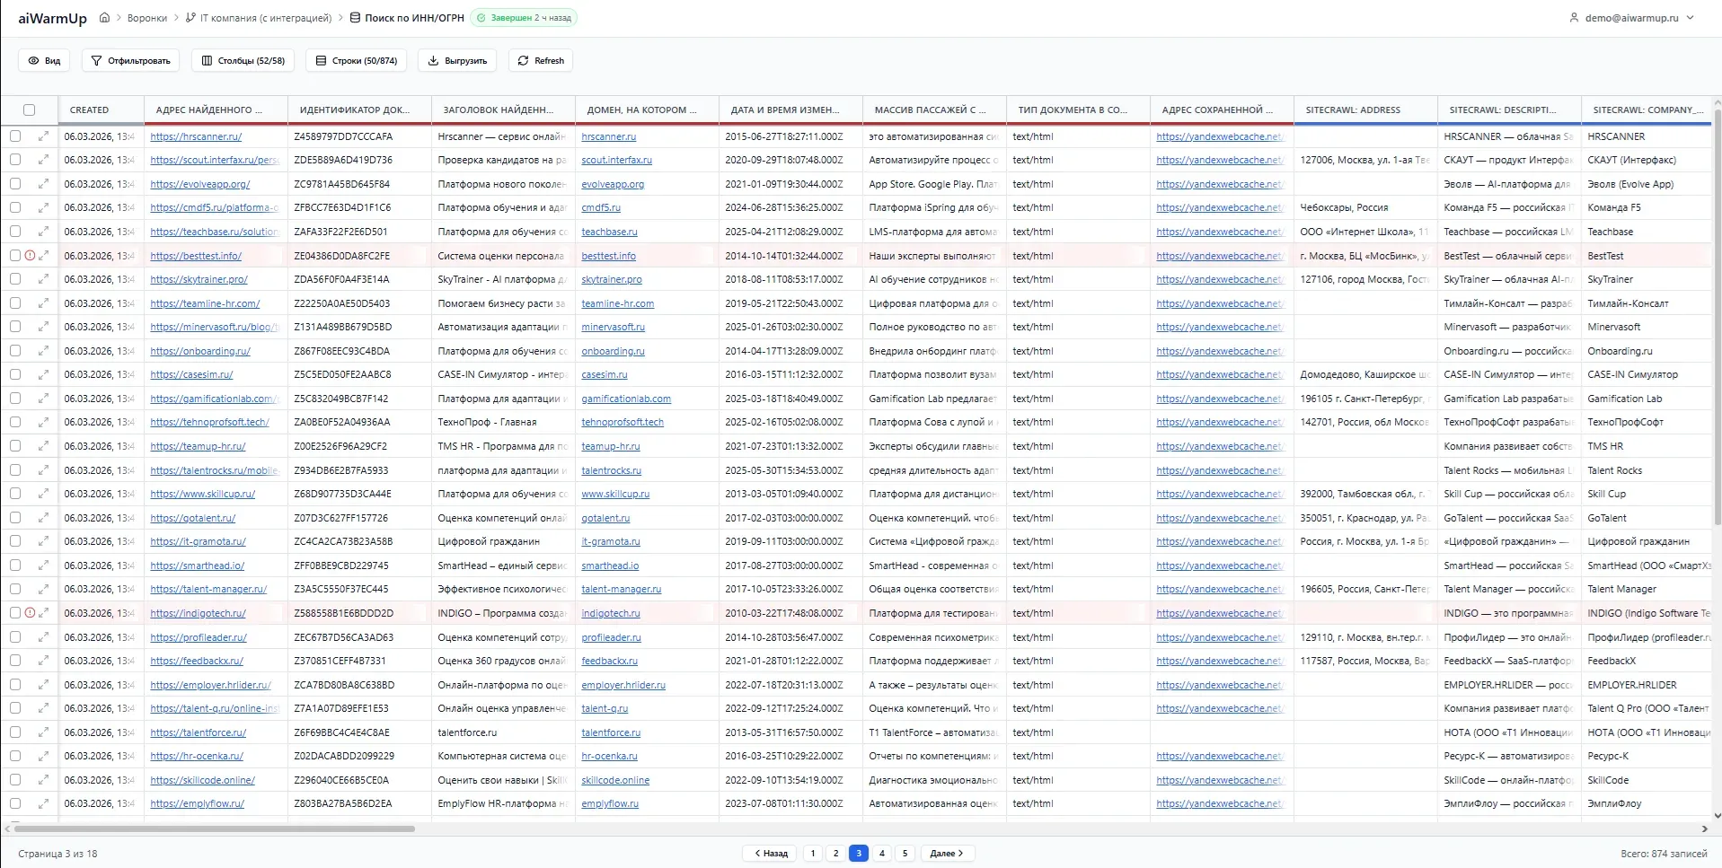This screenshot has width=1722, height=868.
Task: Open the https://teachbase.ru/solution link
Action: tap(214, 232)
